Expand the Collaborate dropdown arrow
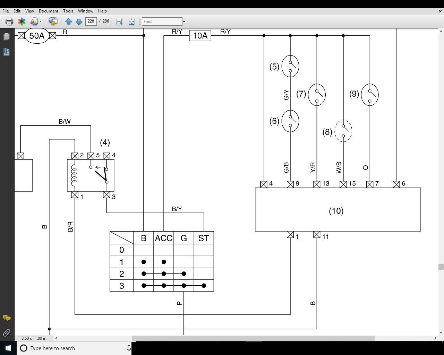This screenshot has width=444, height=355. click(x=41, y=21)
